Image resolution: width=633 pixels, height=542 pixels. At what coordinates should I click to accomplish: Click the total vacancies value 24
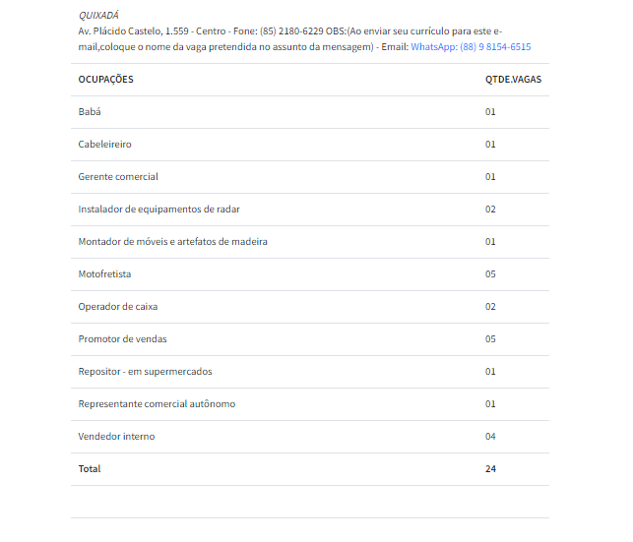[x=490, y=469]
